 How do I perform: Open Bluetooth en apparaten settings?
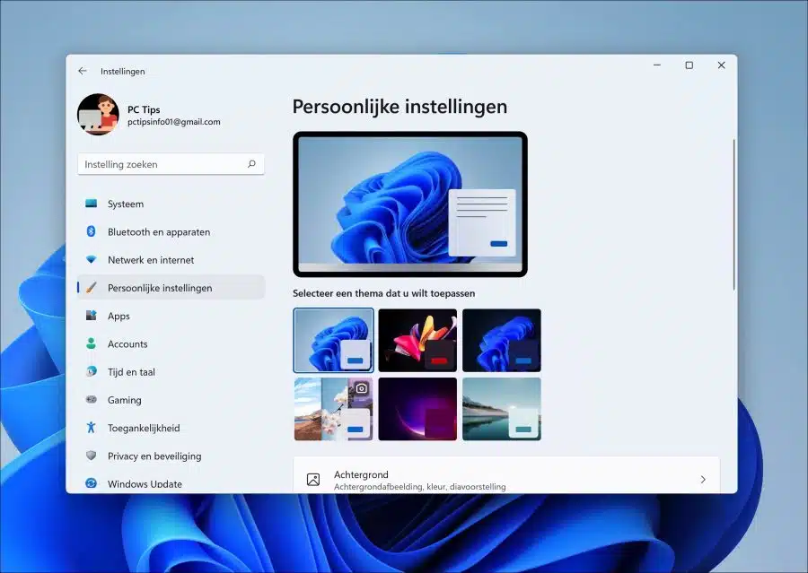(x=171, y=231)
